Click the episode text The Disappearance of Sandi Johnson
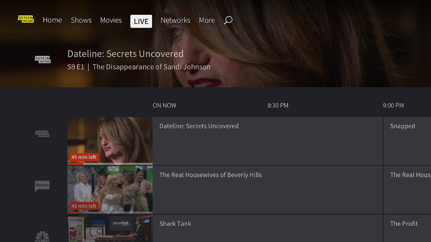Screen dimensions: 431x242 (x=151, y=67)
